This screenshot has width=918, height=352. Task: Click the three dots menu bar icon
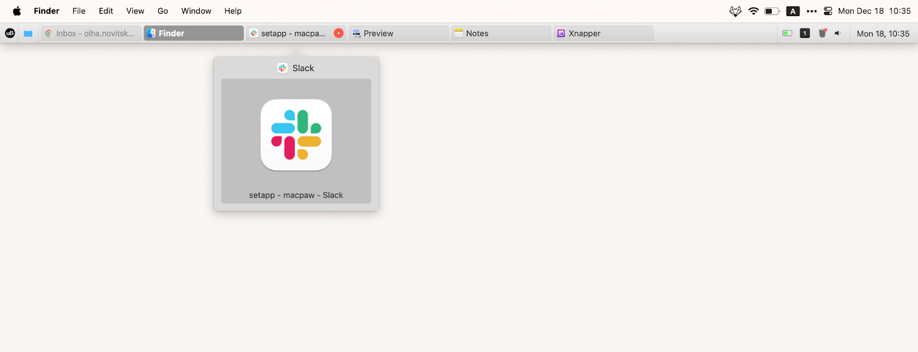[811, 11]
